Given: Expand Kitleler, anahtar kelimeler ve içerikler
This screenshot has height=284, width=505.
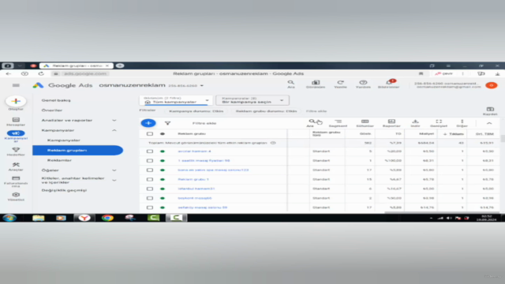Looking at the screenshot, I should click(114, 181).
